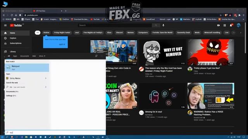Click the YouTube search magnifier button
This screenshot has height=139, width=248.
click(x=156, y=25)
